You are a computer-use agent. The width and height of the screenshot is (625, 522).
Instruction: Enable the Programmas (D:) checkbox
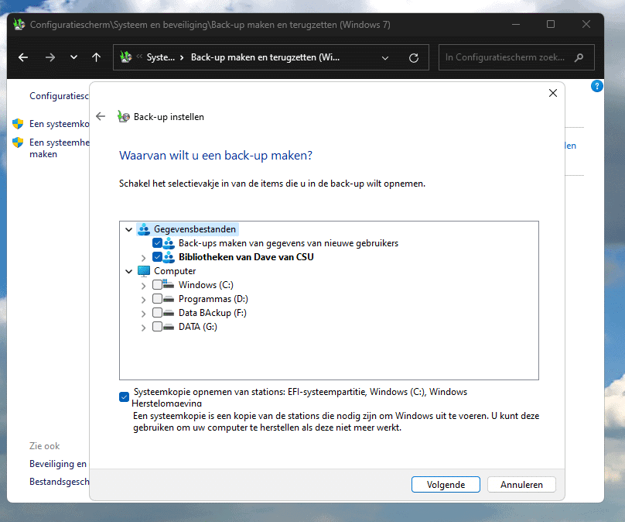tap(158, 299)
